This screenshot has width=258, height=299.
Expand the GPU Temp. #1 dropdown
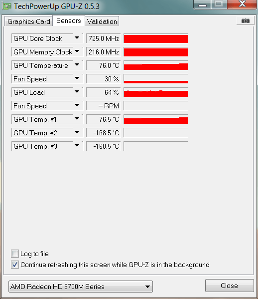tap(77, 119)
